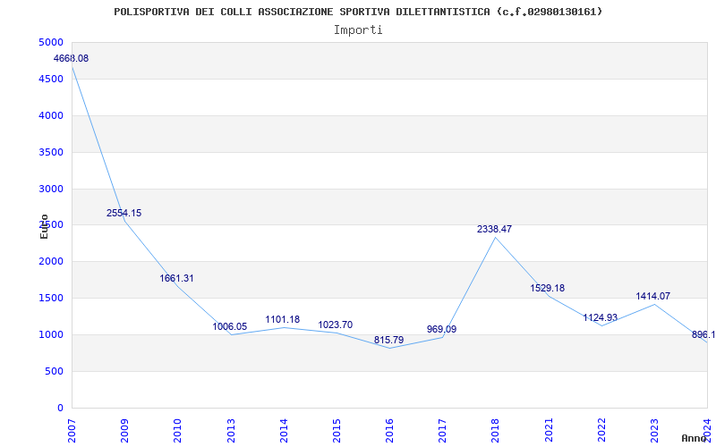Select the 1529.18 data label
Viewport: 716px width, 447px height.
point(547,289)
